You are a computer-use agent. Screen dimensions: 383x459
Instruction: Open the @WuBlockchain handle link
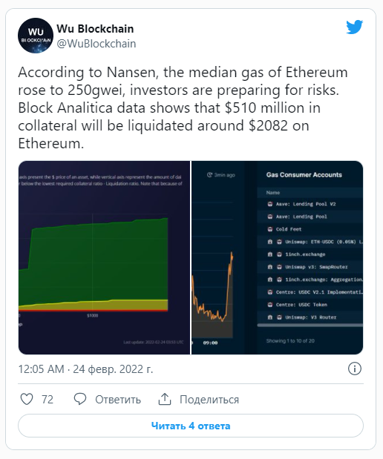pyautogui.click(x=96, y=44)
